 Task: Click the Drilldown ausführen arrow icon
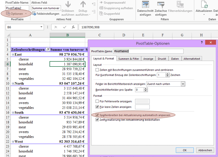point(68,5)
